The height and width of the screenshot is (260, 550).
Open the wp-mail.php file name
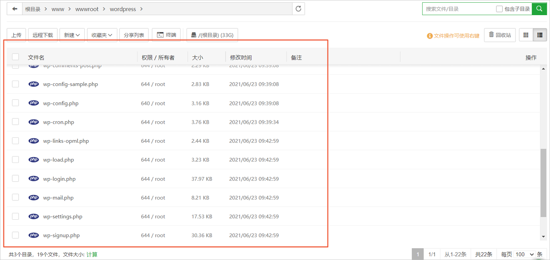click(x=58, y=198)
